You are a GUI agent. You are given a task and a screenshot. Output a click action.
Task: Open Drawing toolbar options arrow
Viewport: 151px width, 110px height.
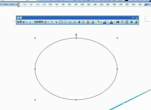click(x=133, y=18)
